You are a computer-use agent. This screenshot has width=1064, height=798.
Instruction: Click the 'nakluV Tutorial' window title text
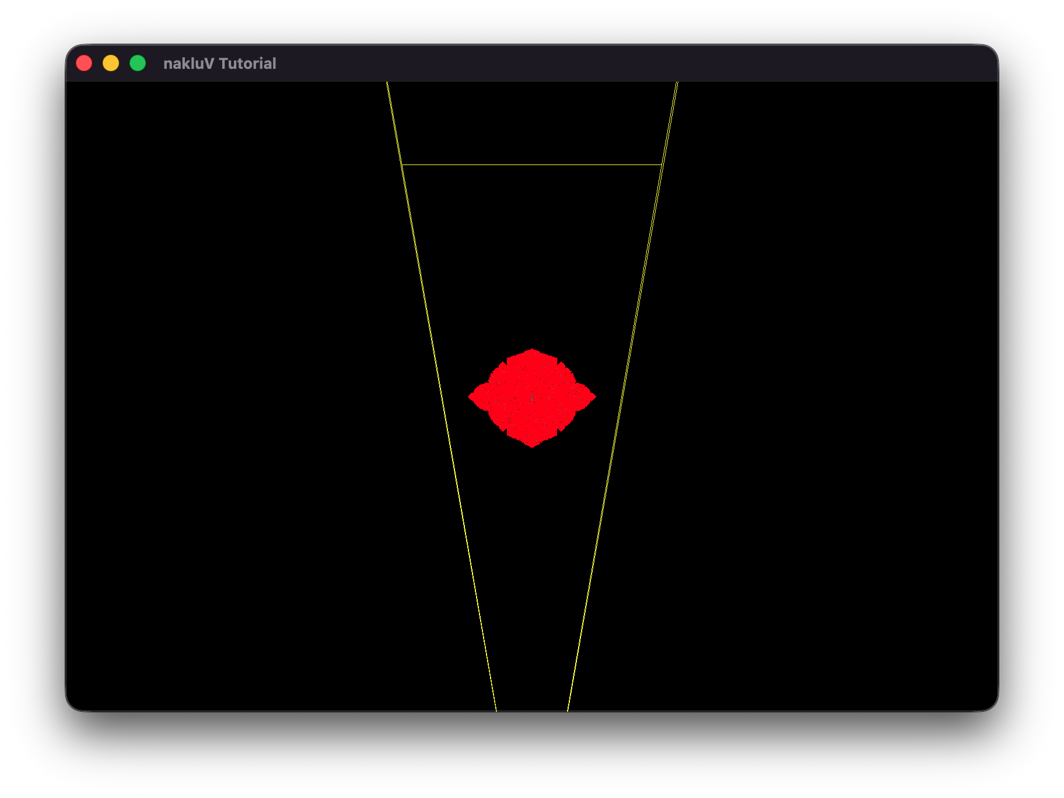click(x=219, y=64)
